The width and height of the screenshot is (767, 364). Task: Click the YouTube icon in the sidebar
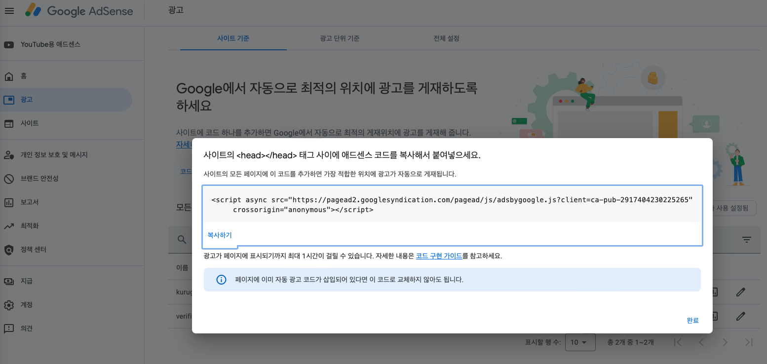pos(9,45)
